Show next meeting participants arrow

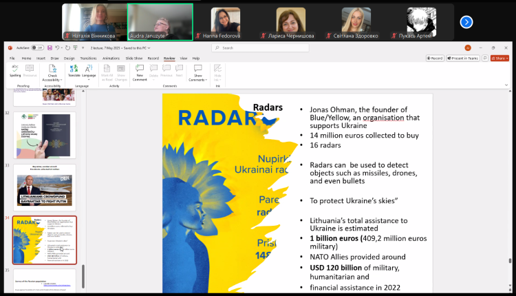pyautogui.click(x=466, y=22)
